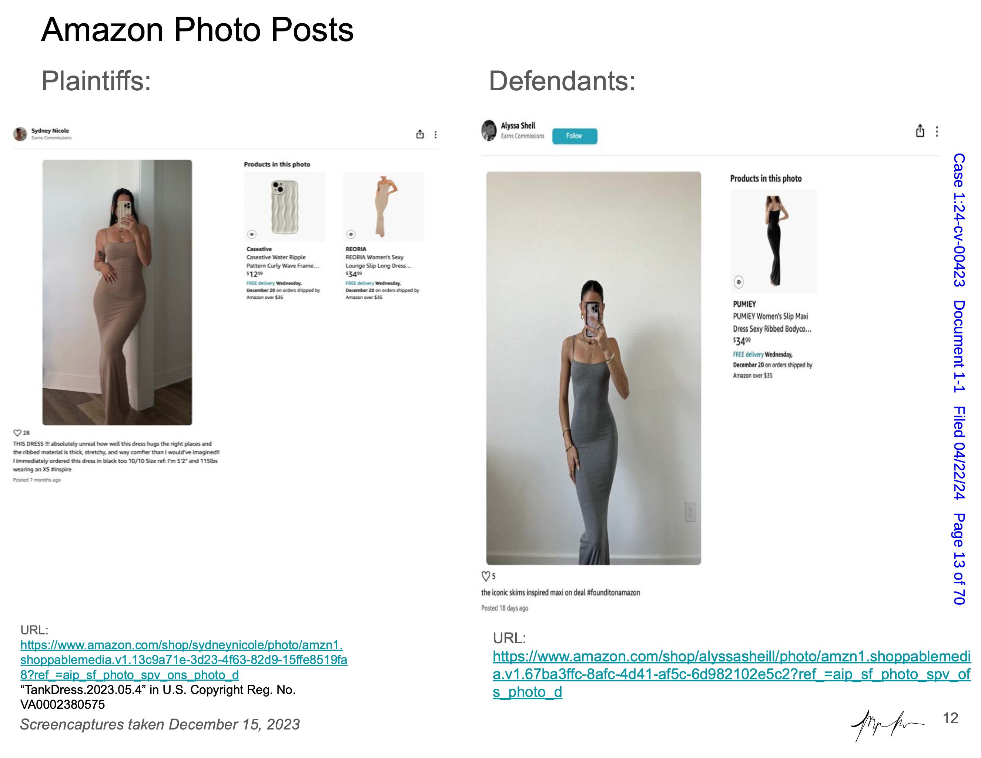Like Sydney Nicole's post via the heart icon
This screenshot has height=758, width=981.
click(x=17, y=433)
